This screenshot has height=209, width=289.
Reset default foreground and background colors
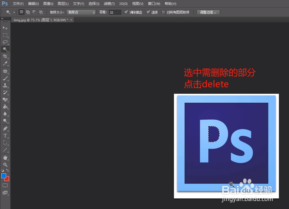click(2, 170)
